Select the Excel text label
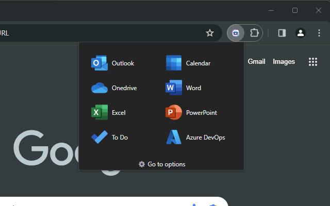 (x=119, y=113)
